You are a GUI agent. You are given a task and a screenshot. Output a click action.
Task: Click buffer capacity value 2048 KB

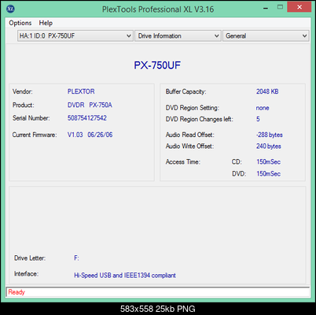click(x=267, y=91)
